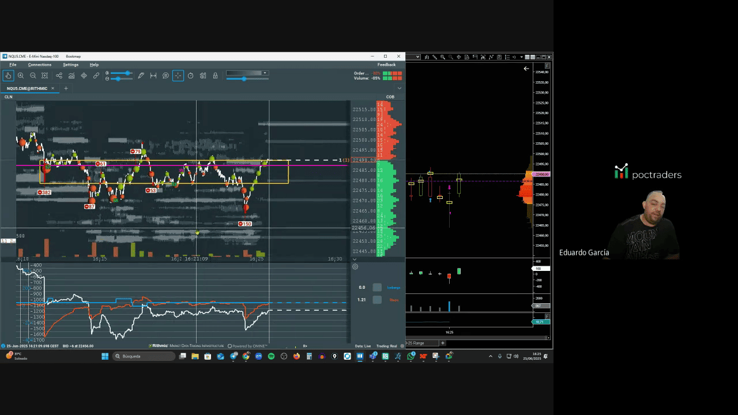Click the horizontal measure ruler tool
This screenshot has height=415, width=738.
(153, 76)
